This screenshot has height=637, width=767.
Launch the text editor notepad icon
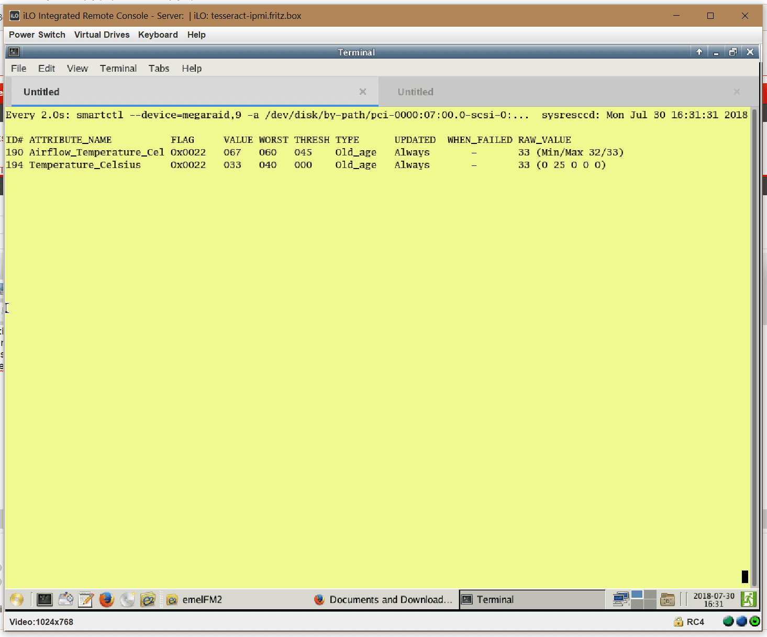pyautogui.click(x=86, y=599)
